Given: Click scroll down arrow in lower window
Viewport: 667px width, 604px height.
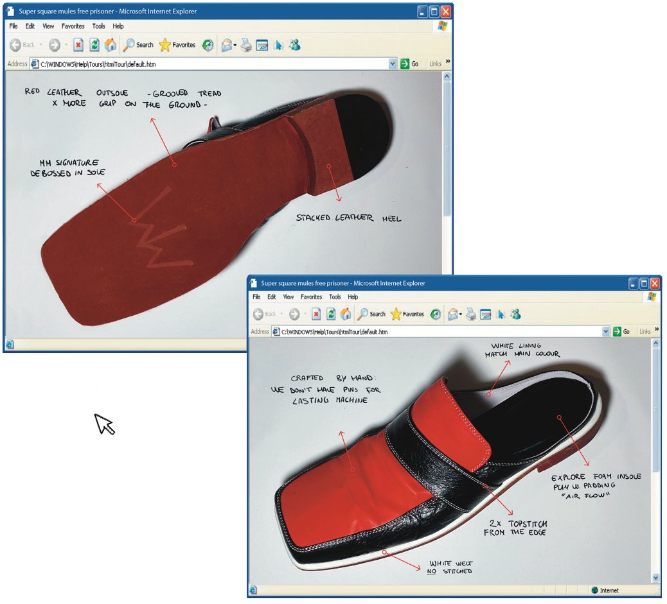Looking at the screenshot, I should 655,578.
